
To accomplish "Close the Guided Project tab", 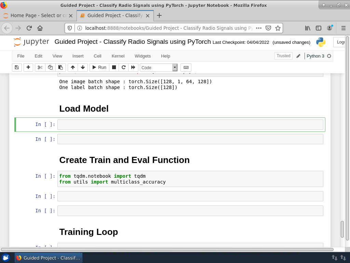I will pyautogui.click(x=148, y=16).
